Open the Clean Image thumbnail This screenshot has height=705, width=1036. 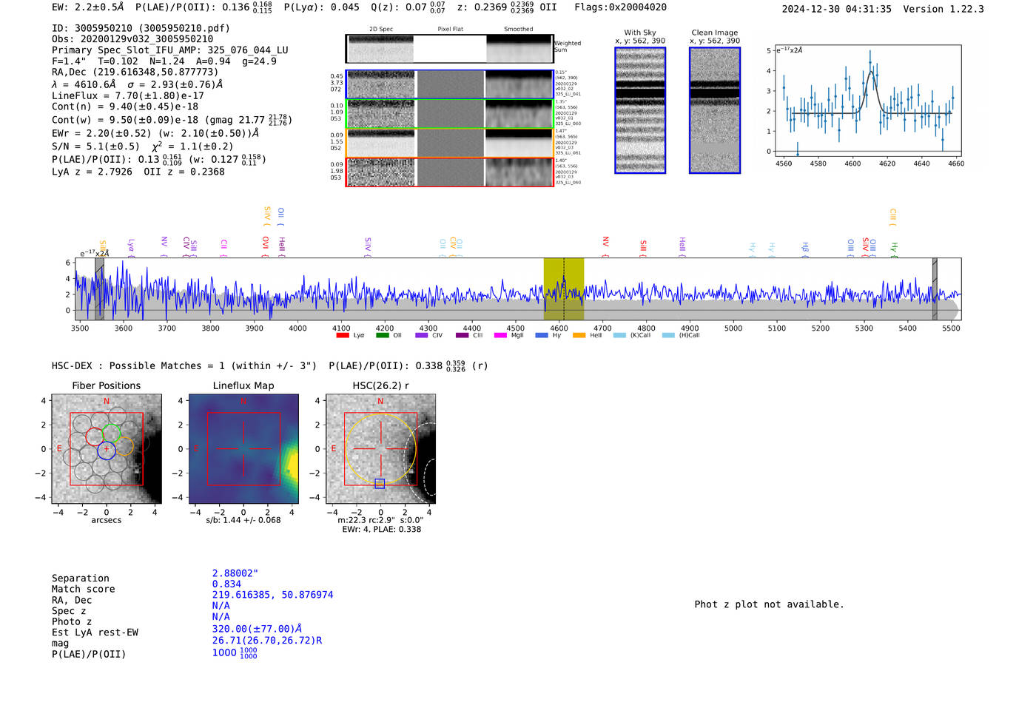tap(715, 110)
